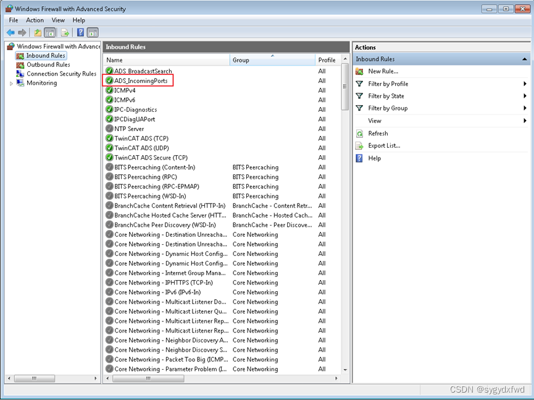
Task: Open Filter by Group submenu arrow
Action: pos(525,108)
